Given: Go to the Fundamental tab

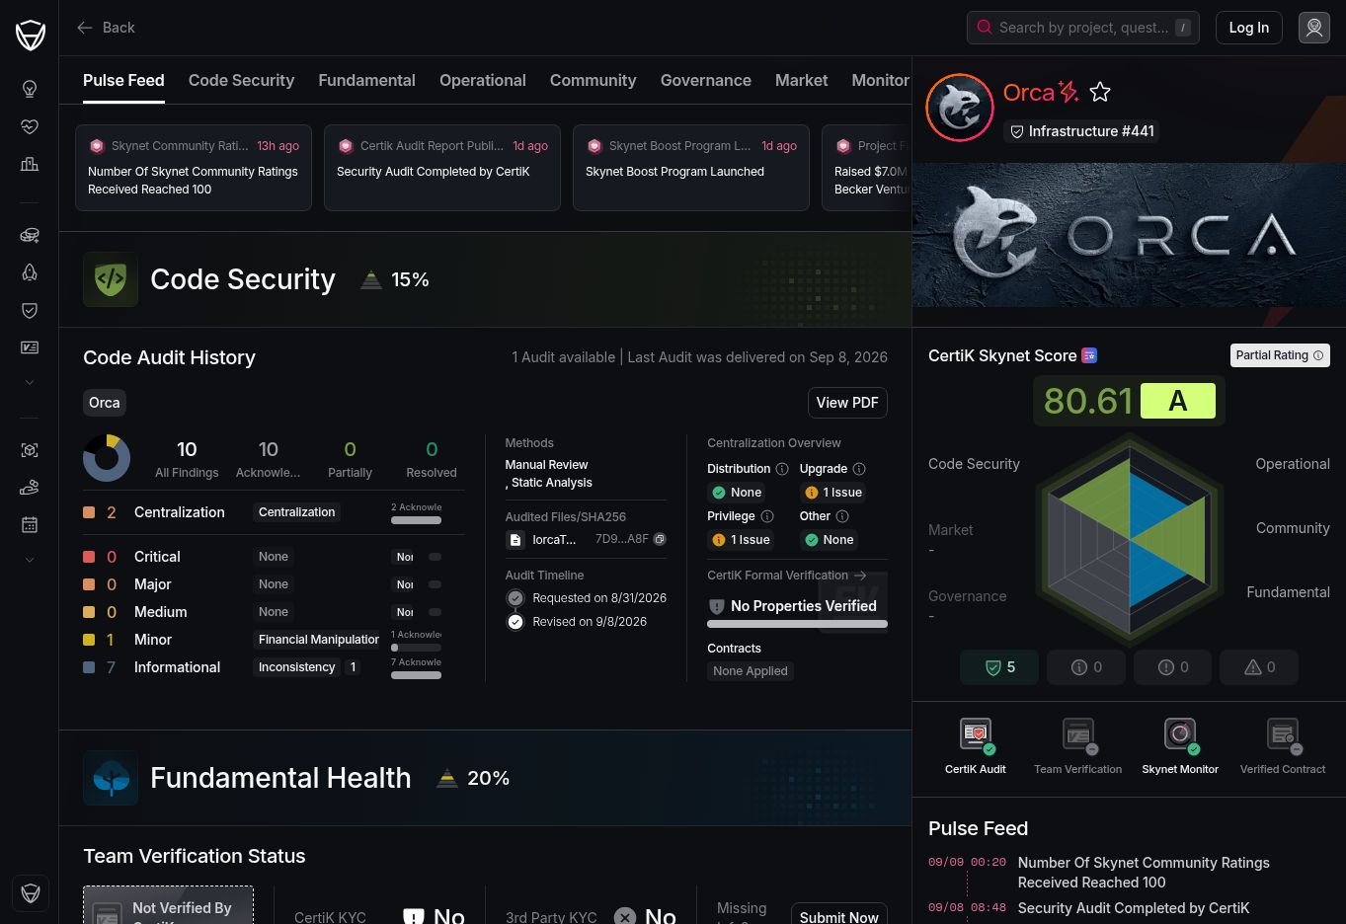Looking at the screenshot, I should pyautogui.click(x=366, y=81).
